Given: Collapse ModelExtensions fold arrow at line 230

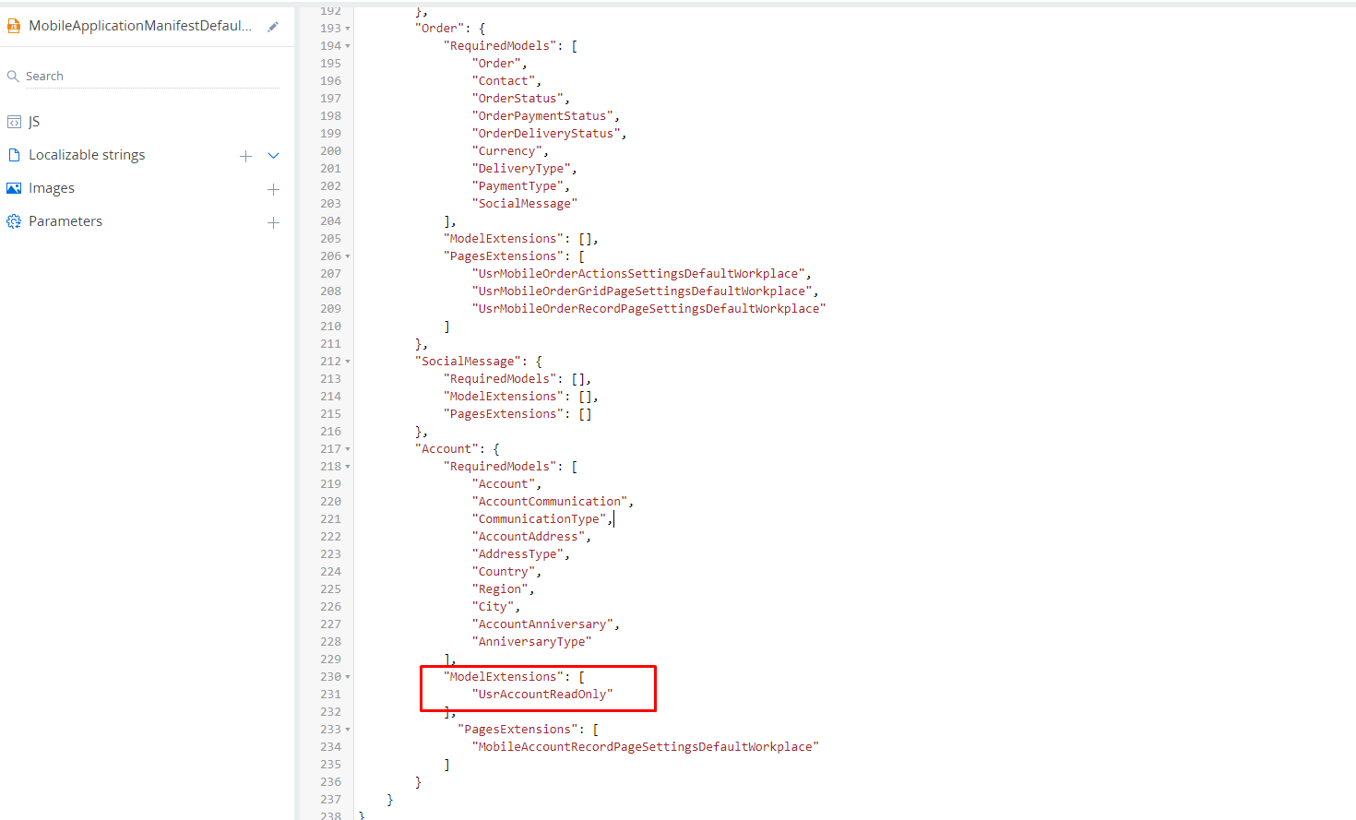Looking at the screenshot, I should click(x=348, y=677).
